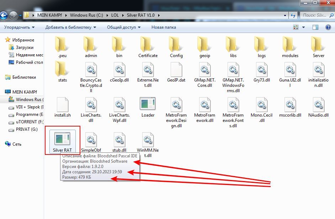The width and height of the screenshot is (335, 219).
Task: Refresh the folder via address bar button
Action: (293, 15)
